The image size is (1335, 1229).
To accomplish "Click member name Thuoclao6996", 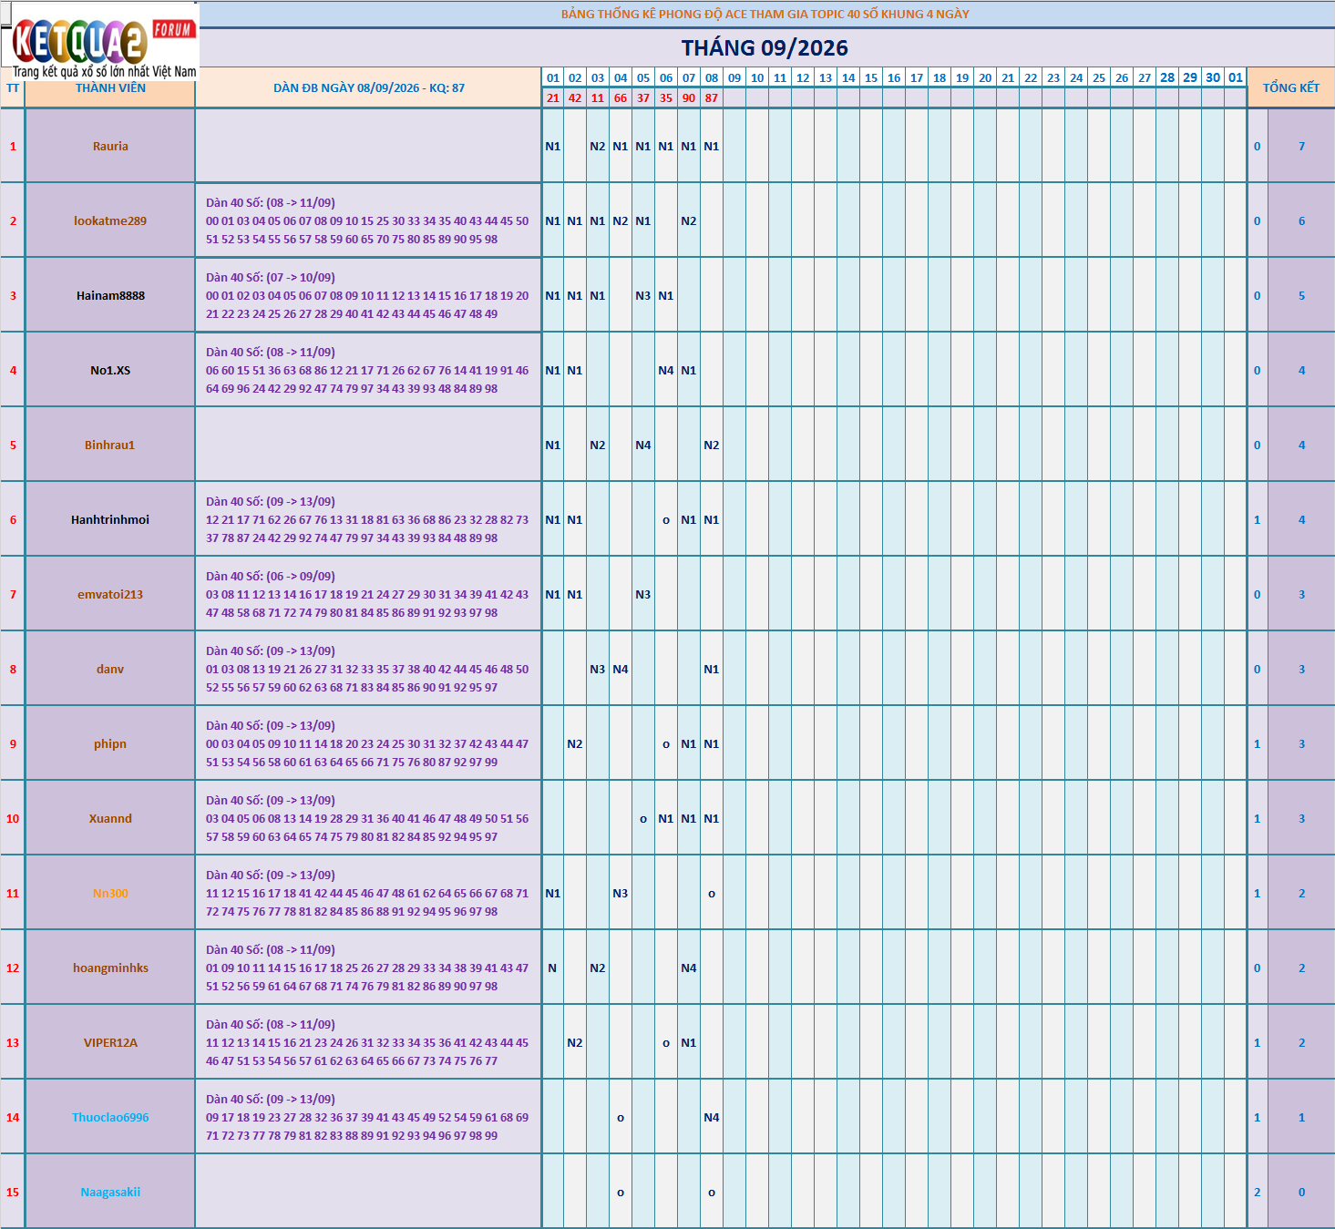I will pyautogui.click(x=110, y=1117).
